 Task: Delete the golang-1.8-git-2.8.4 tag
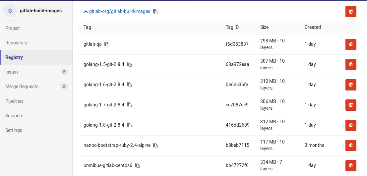point(351,125)
